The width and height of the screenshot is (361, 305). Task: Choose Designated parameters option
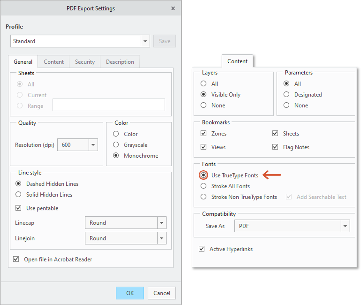point(287,95)
